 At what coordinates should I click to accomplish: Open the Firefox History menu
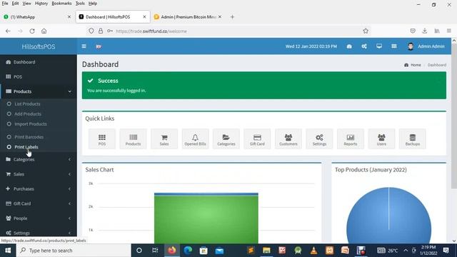pos(41,4)
